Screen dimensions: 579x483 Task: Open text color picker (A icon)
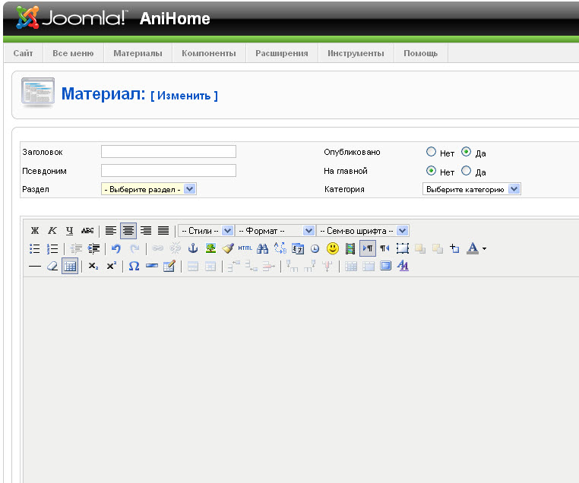[x=473, y=248]
